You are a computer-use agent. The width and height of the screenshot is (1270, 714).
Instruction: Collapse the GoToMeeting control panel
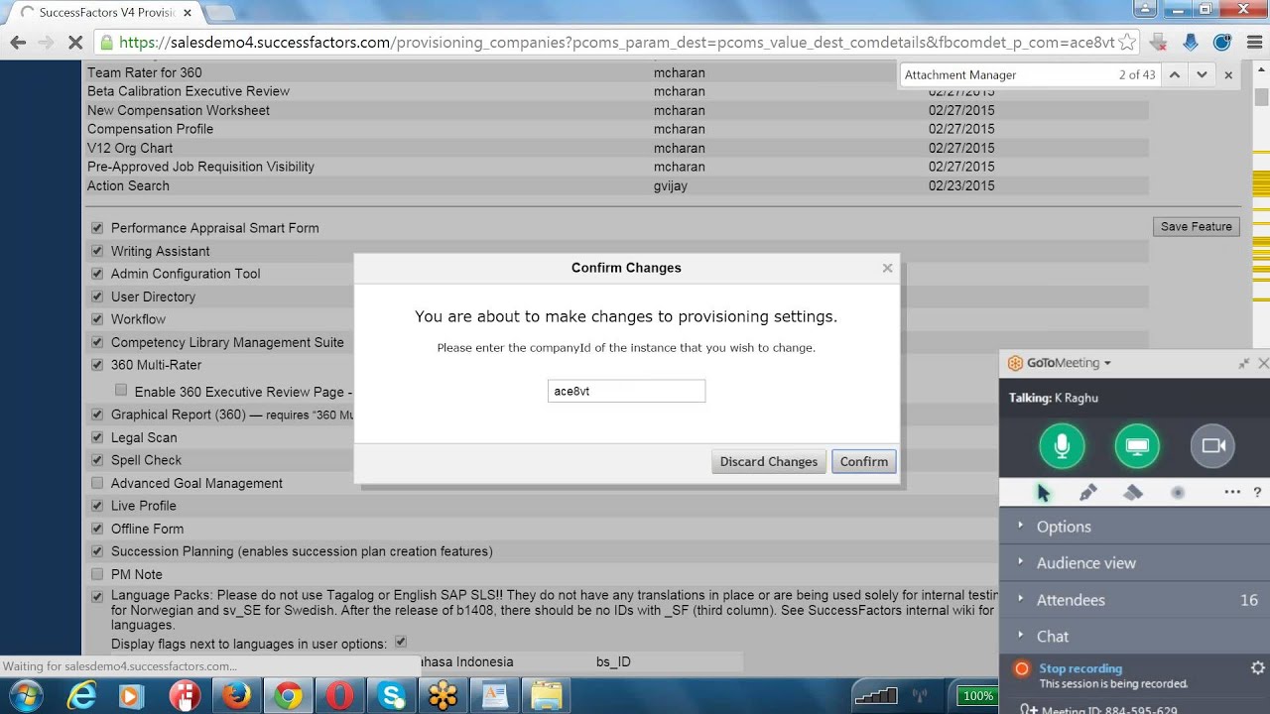click(x=1243, y=364)
